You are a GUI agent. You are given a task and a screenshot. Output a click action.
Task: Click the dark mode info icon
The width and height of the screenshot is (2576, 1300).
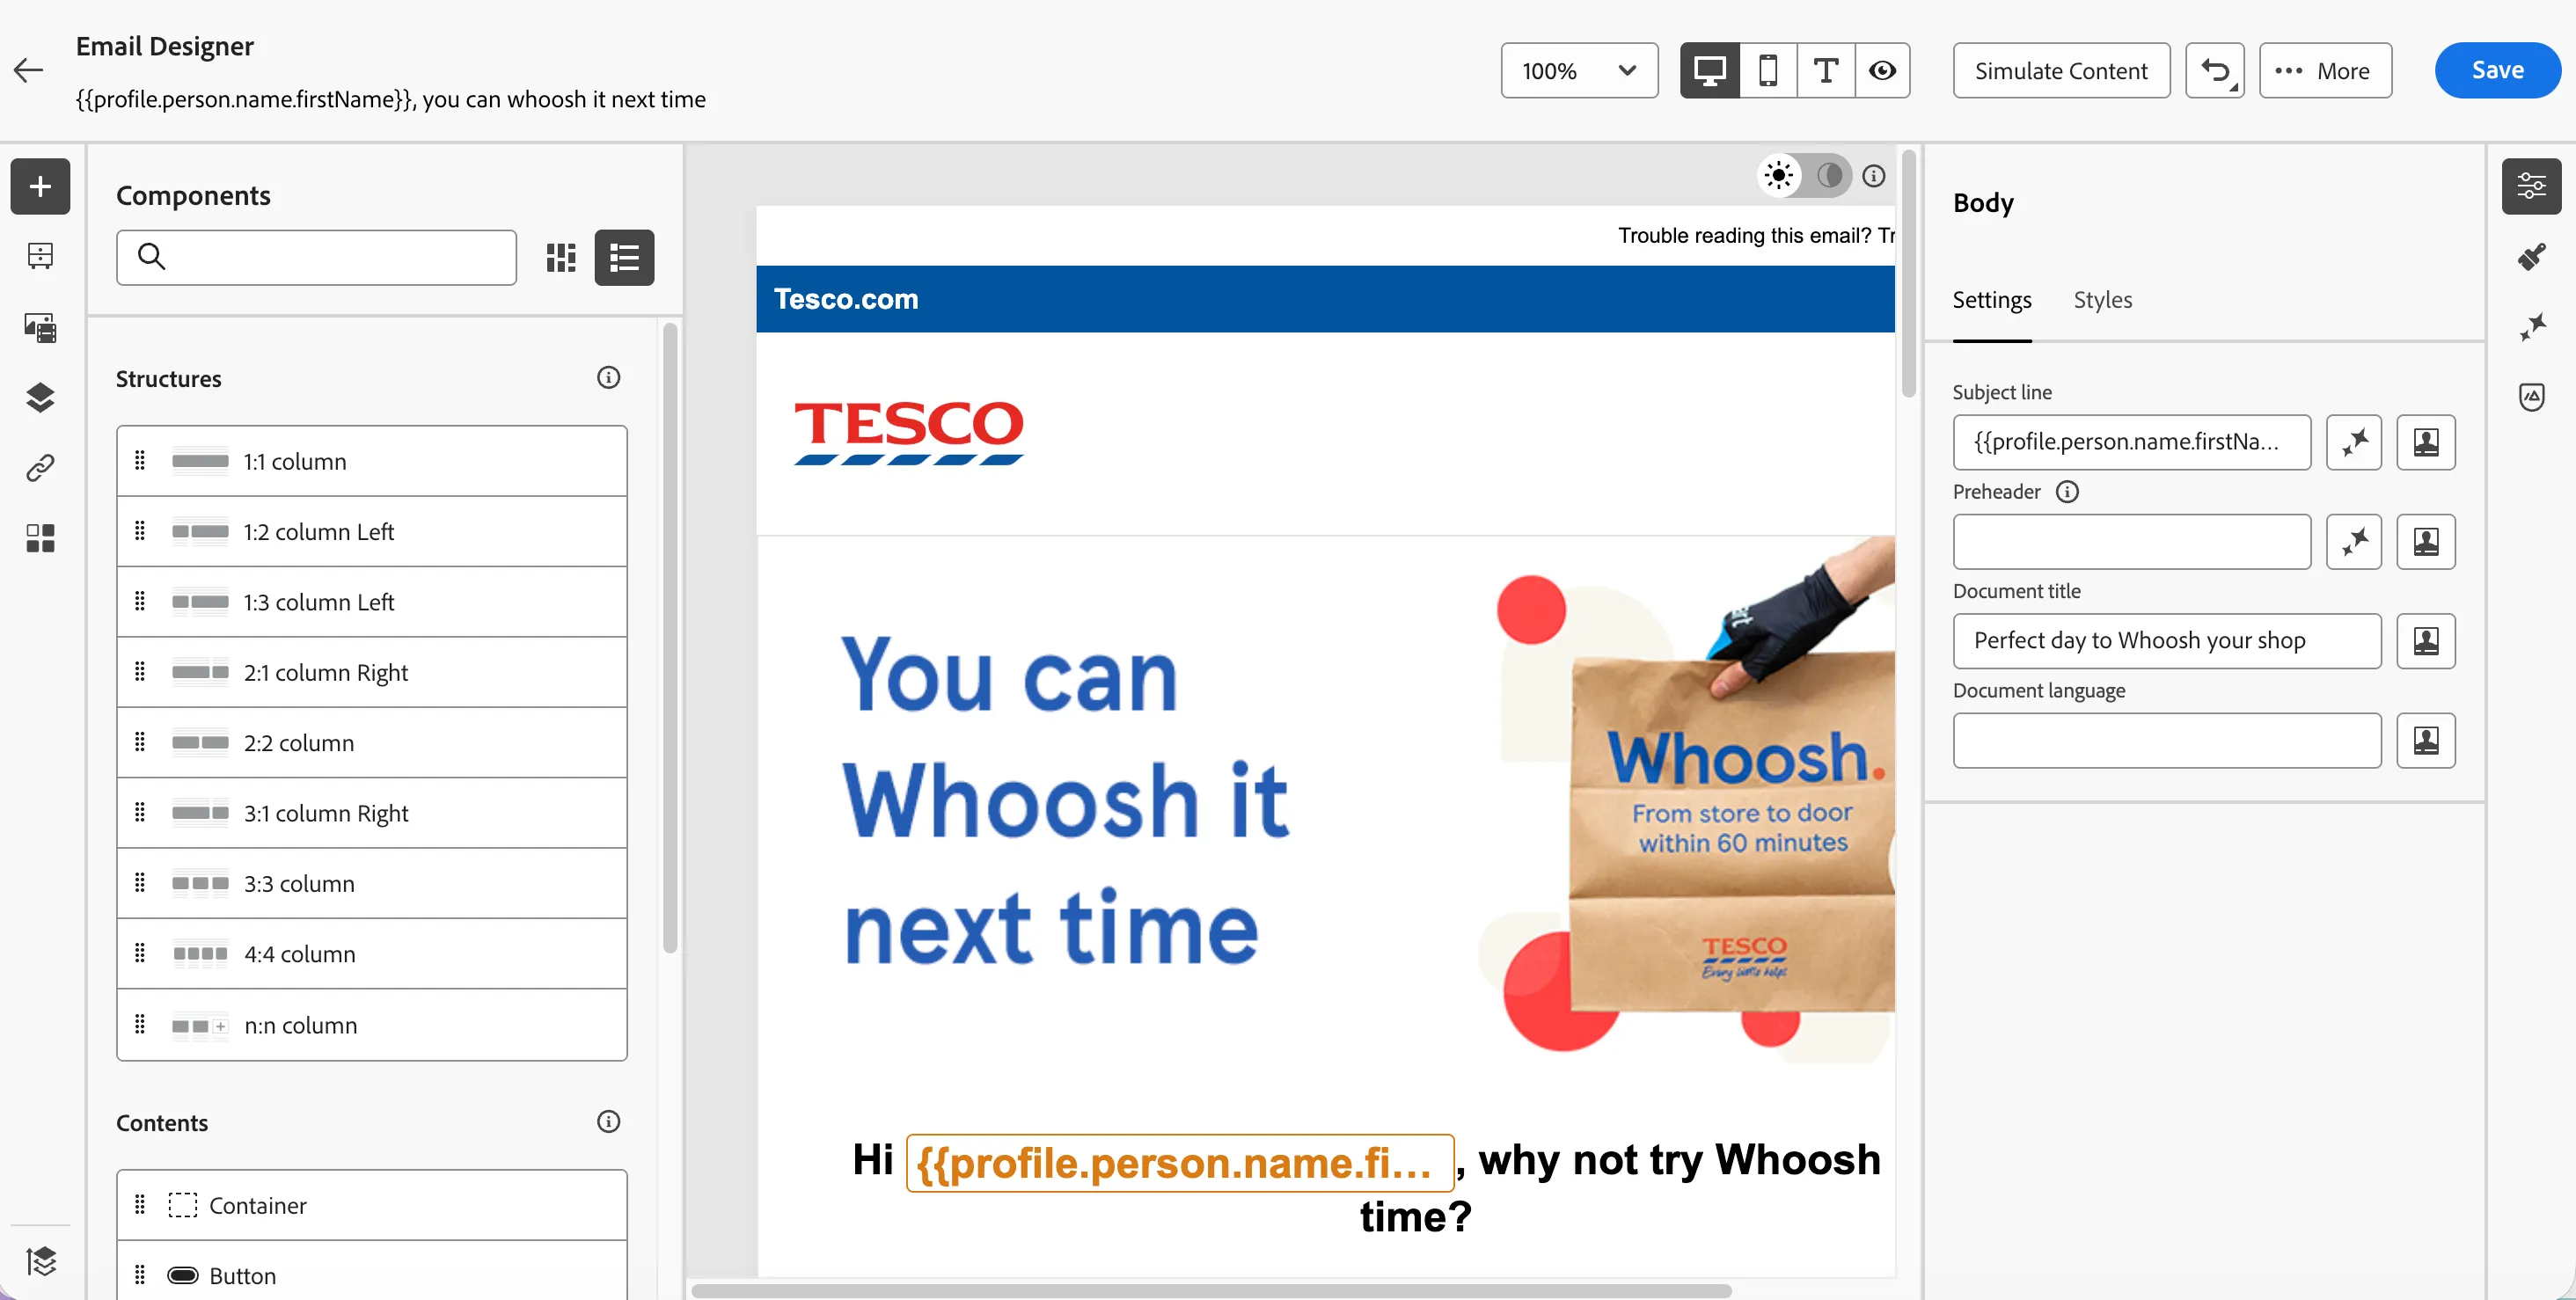(x=1874, y=176)
